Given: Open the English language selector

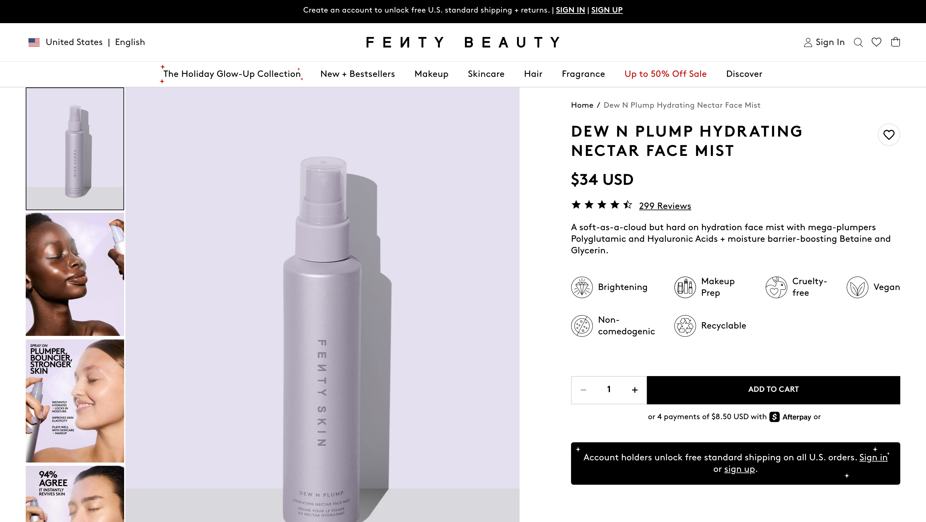Looking at the screenshot, I should pyautogui.click(x=130, y=42).
